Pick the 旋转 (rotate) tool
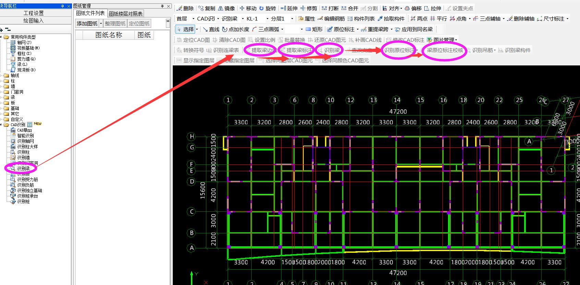Image resolution: width=580 pixels, height=285 pixels. coord(267,8)
